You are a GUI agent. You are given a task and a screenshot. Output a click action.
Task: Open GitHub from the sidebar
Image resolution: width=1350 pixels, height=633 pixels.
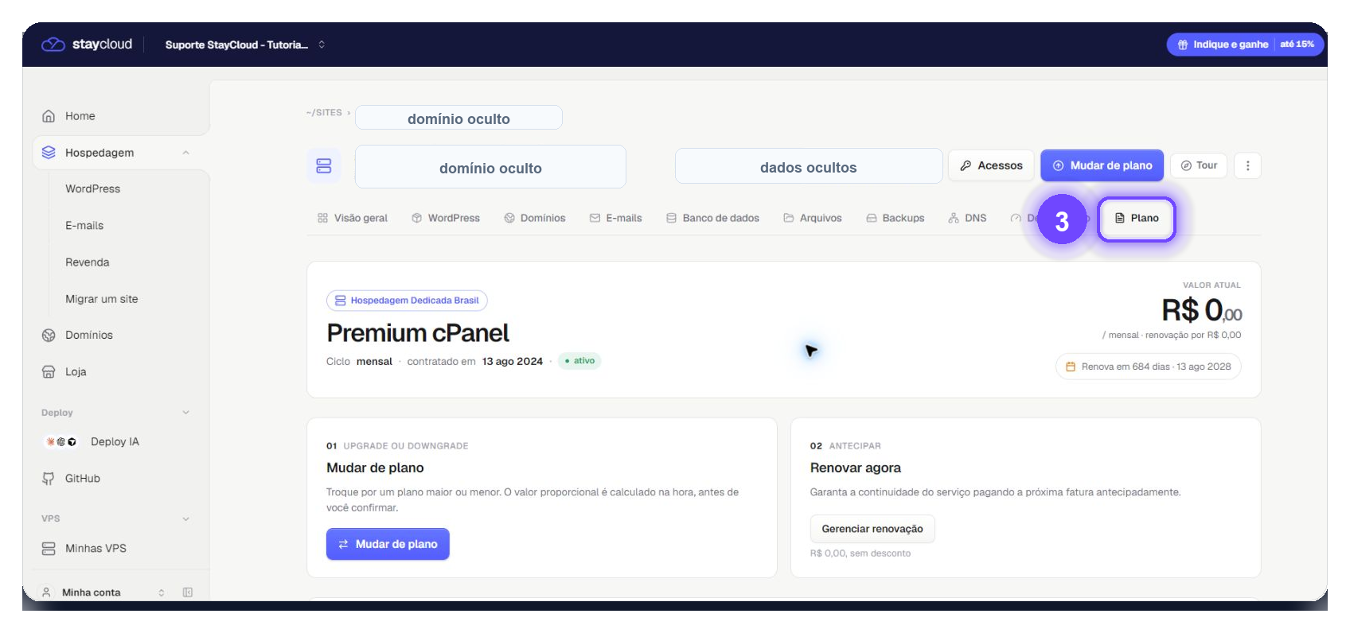click(x=82, y=479)
